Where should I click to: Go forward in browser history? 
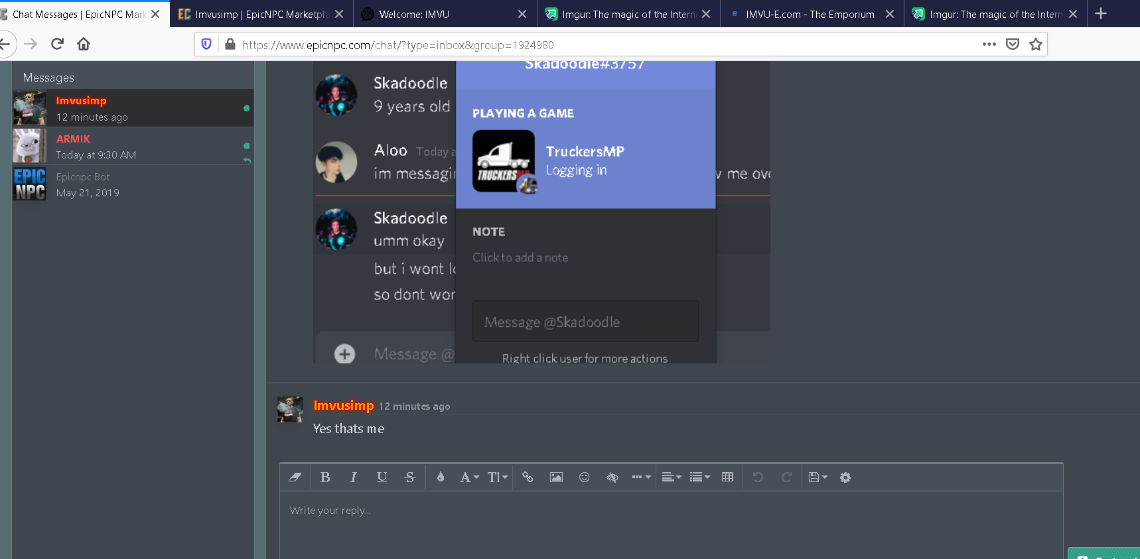(x=31, y=44)
